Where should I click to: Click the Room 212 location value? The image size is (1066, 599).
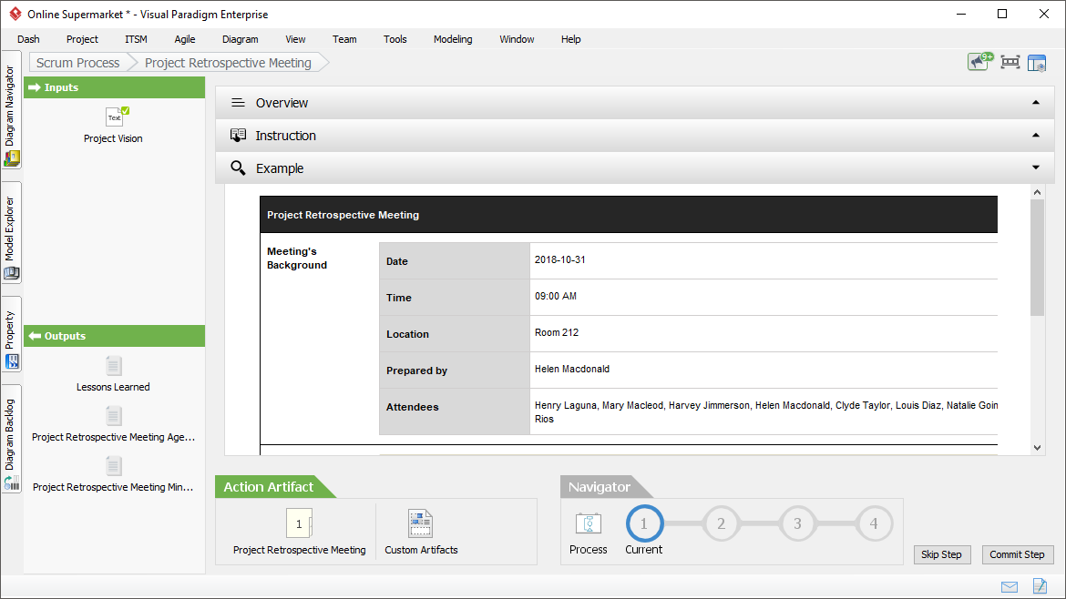[557, 333]
